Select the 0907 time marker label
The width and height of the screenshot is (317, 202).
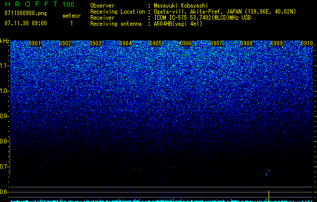(x=216, y=43)
